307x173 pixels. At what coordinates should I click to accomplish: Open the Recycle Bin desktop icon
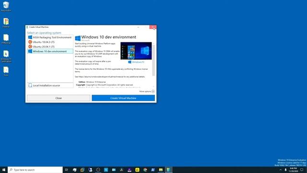click(6, 6)
